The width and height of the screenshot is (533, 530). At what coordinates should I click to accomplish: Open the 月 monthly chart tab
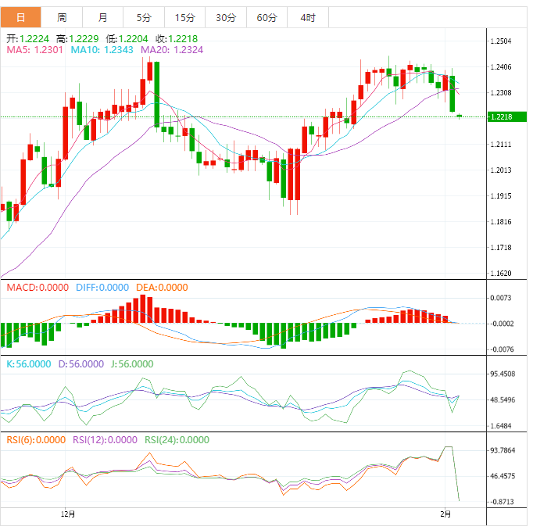pos(103,17)
